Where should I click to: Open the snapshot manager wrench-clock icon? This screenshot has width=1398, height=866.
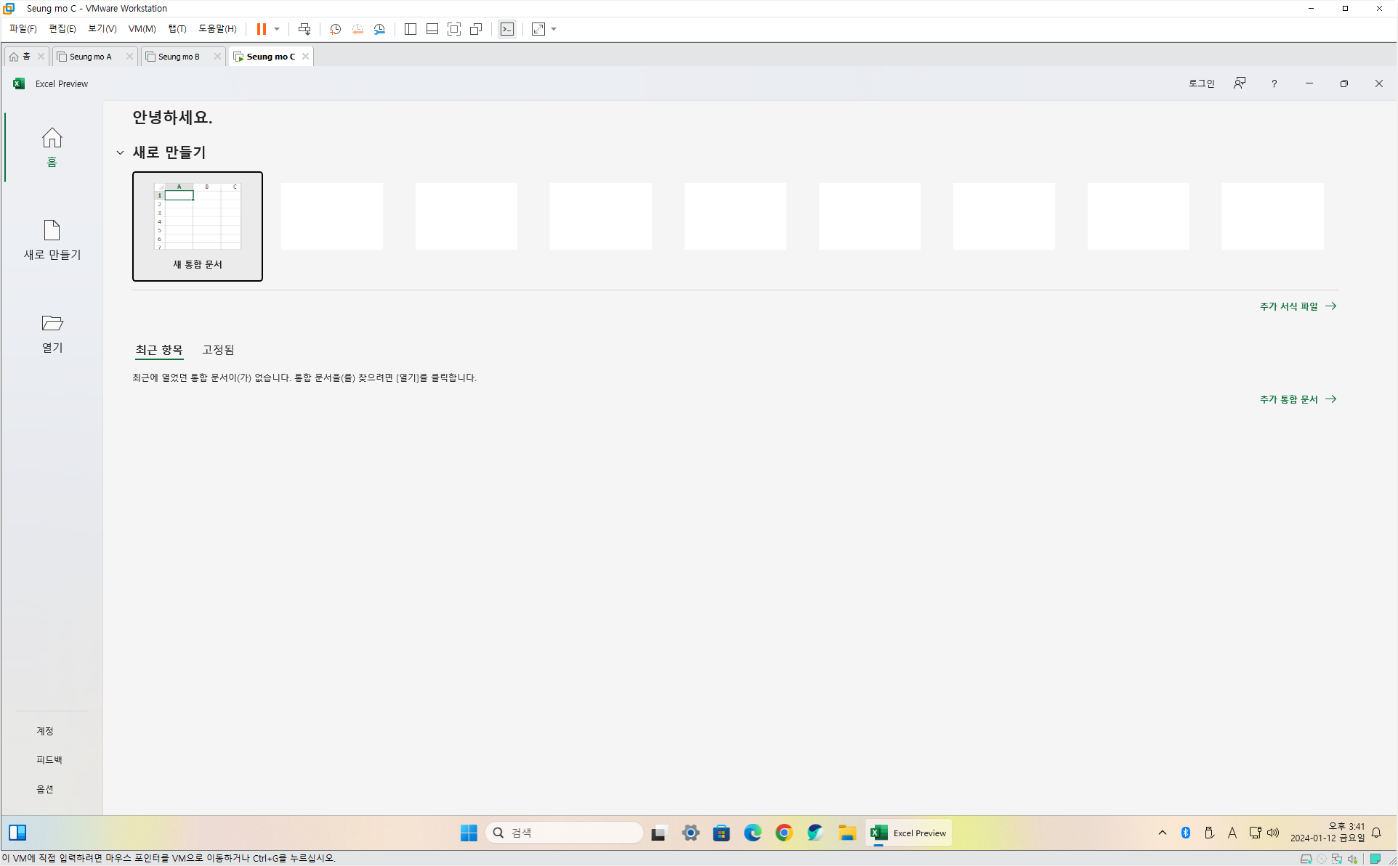point(379,29)
